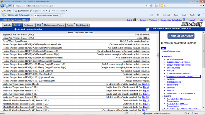
Task: Click the RSS Feeds icon
Action: (158, 15)
